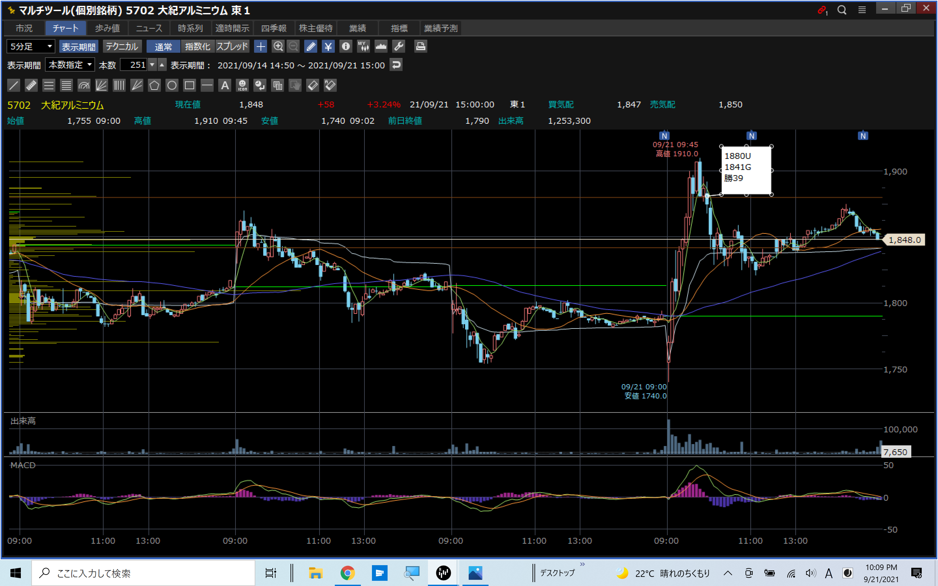Viewport: 938px width, 586px height.
Task: Toggle the crosshair cursor button
Action: pos(261,47)
